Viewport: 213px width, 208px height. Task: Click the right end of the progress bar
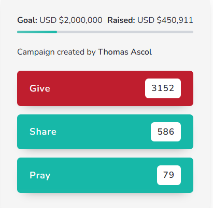[192, 32]
